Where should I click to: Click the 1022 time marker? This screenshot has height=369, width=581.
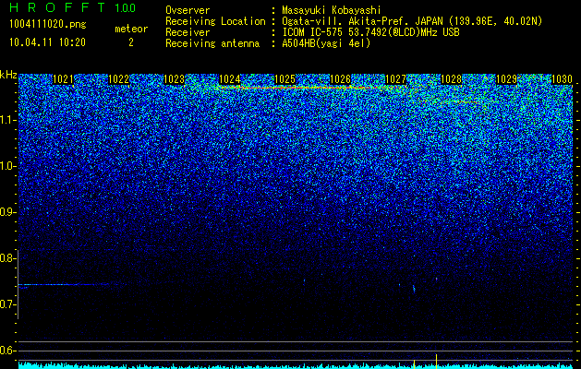(118, 79)
